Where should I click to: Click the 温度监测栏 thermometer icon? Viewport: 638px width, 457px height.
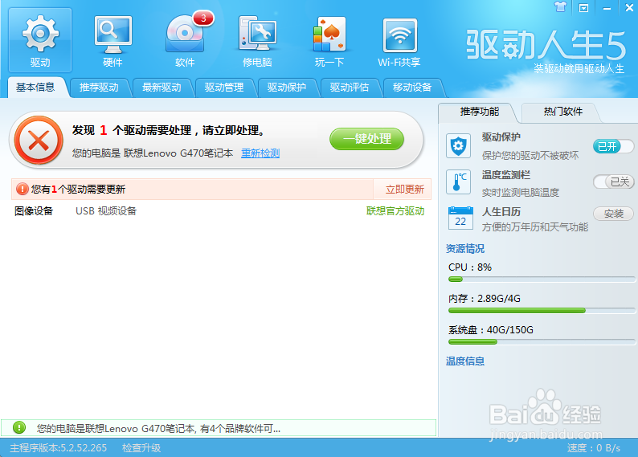click(x=458, y=182)
